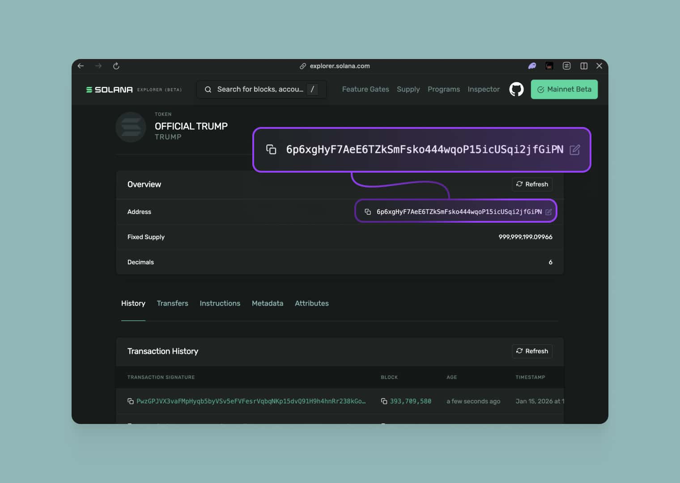Click Refresh in Transaction History

coord(532,351)
